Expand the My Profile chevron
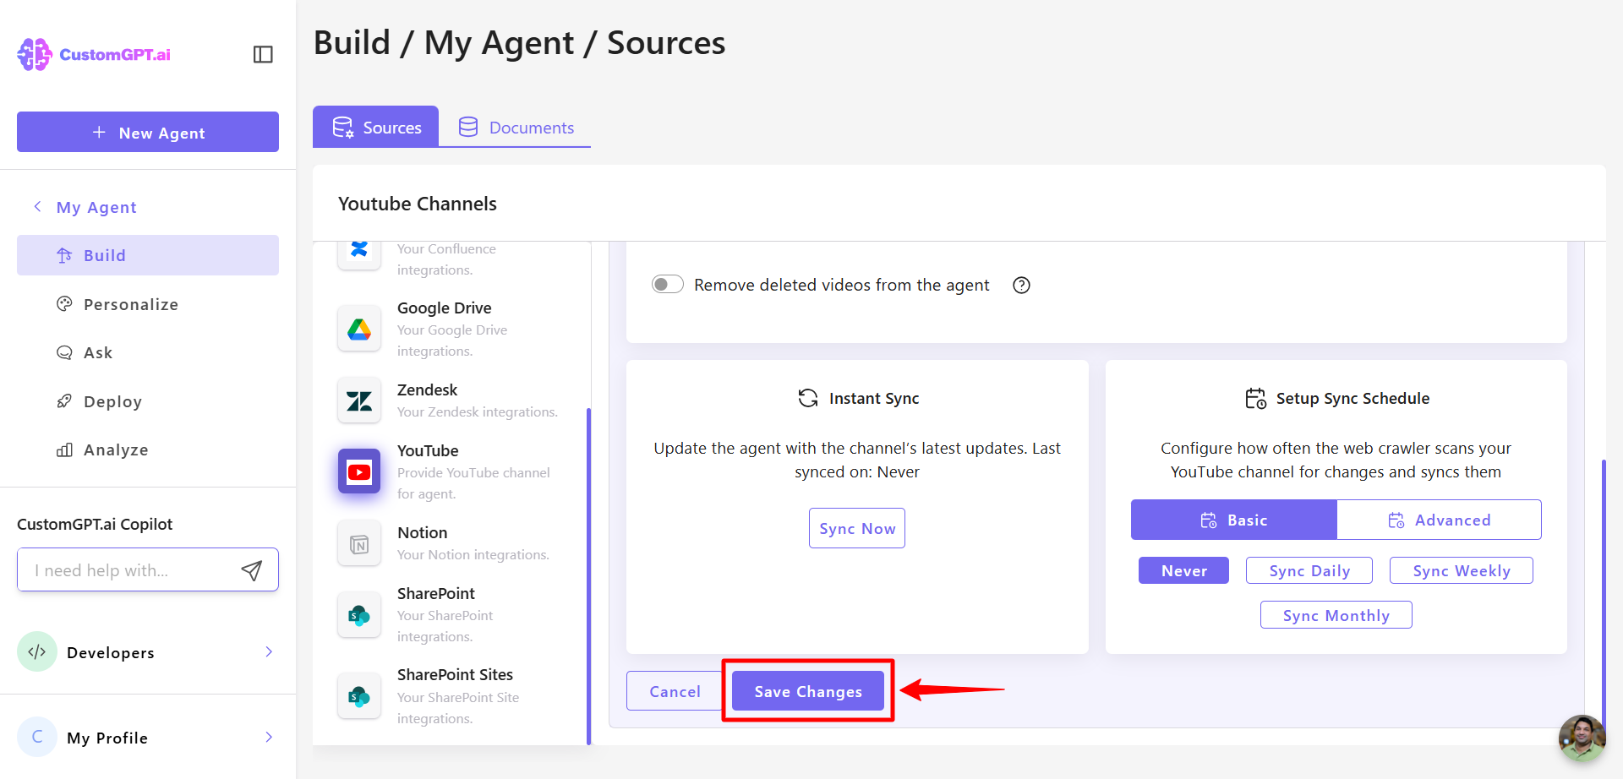 point(269,737)
